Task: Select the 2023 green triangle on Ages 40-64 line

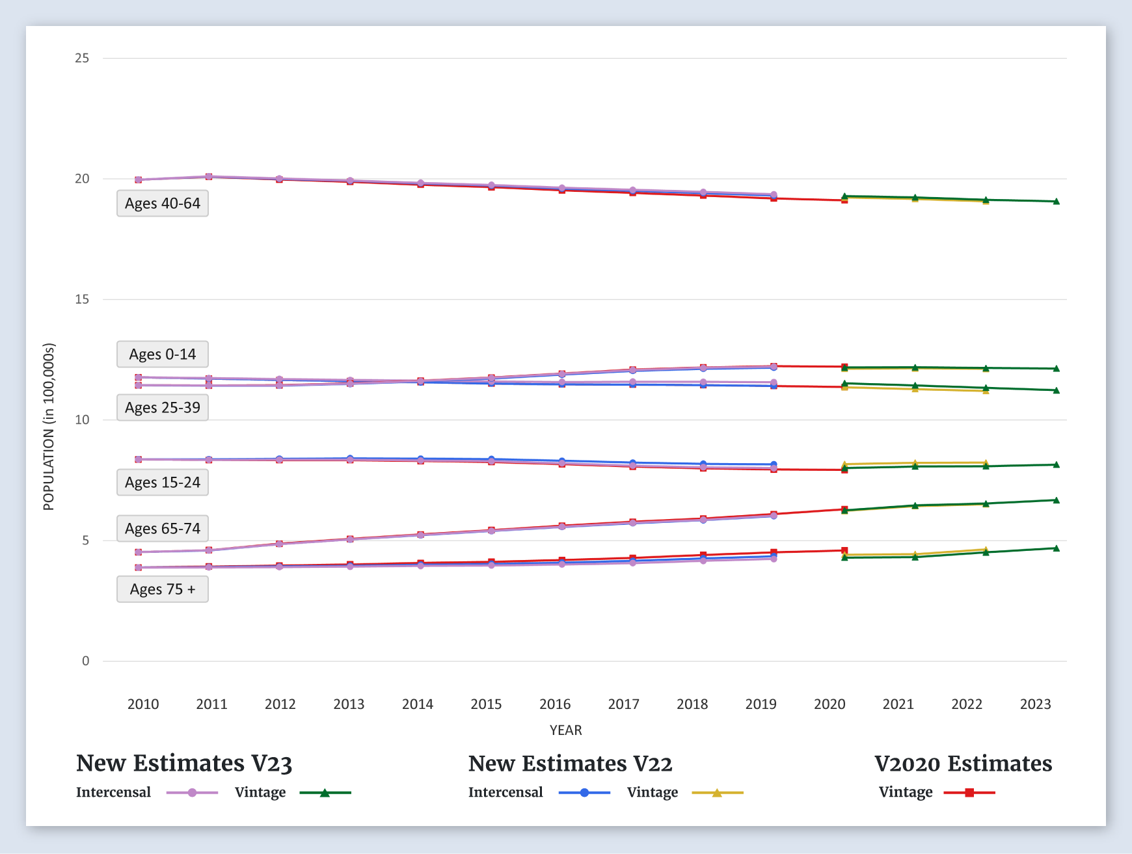Action: coord(1056,202)
